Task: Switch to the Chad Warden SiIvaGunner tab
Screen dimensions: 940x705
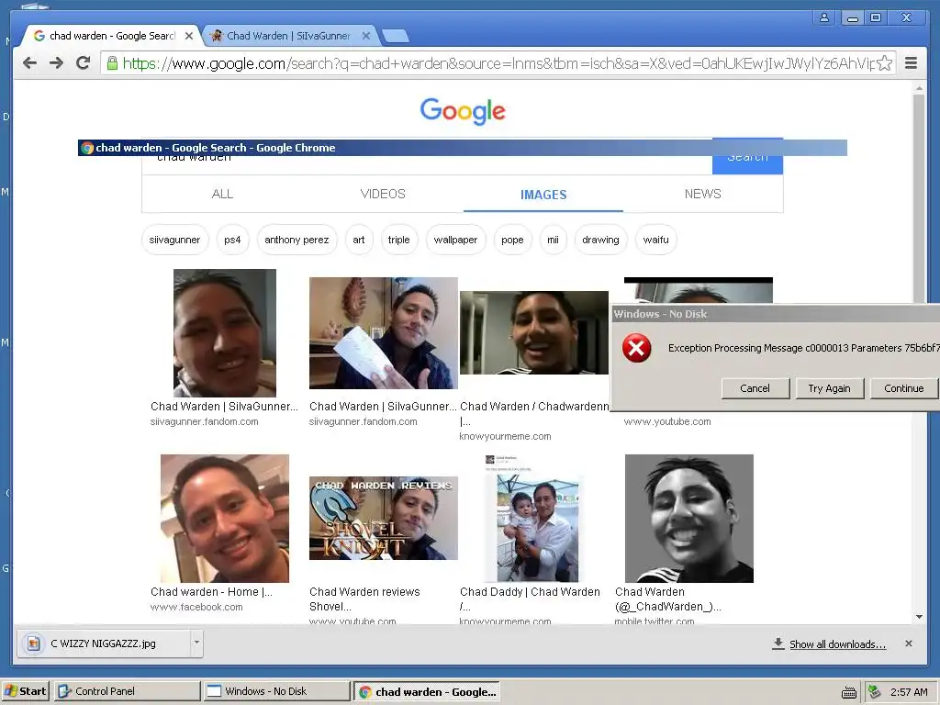Action: click(x=289, y=36)
